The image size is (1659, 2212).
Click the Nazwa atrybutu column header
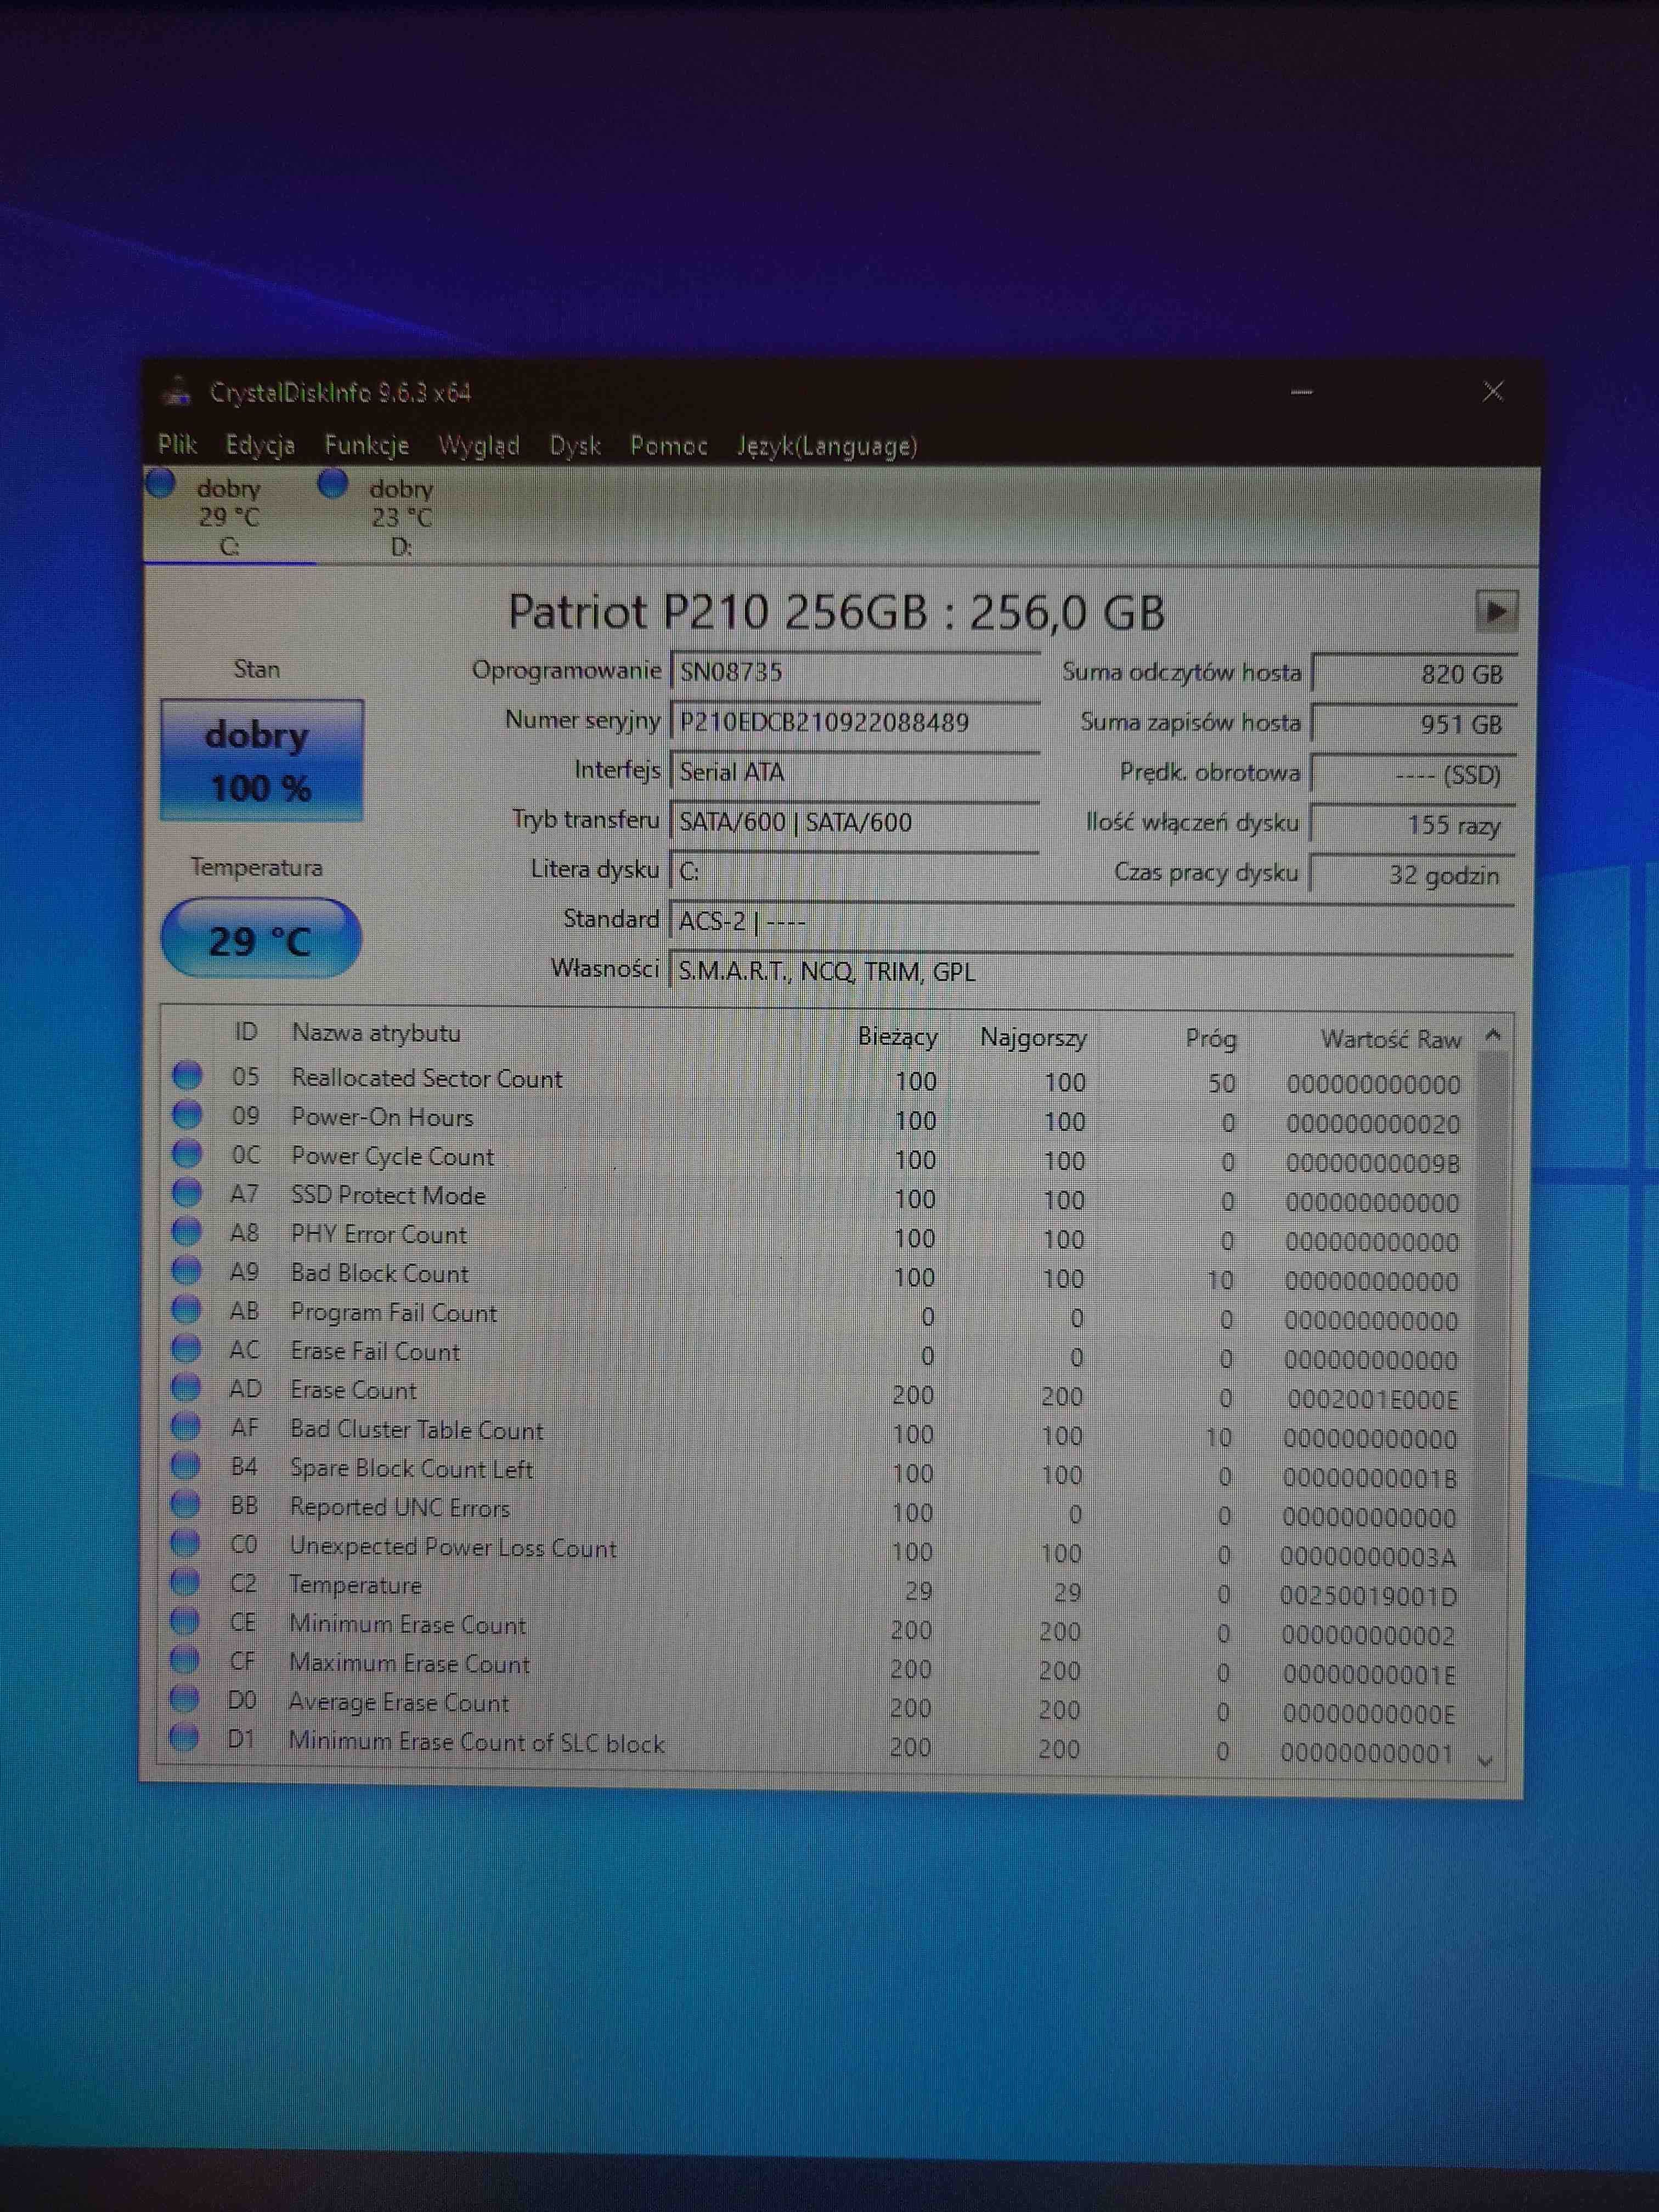coord(376,1033)
